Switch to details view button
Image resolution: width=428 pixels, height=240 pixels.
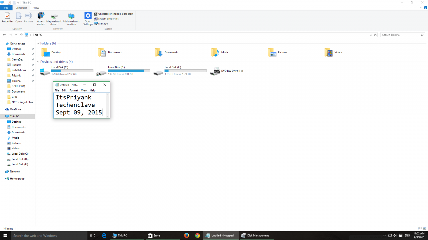pos(419,229)
